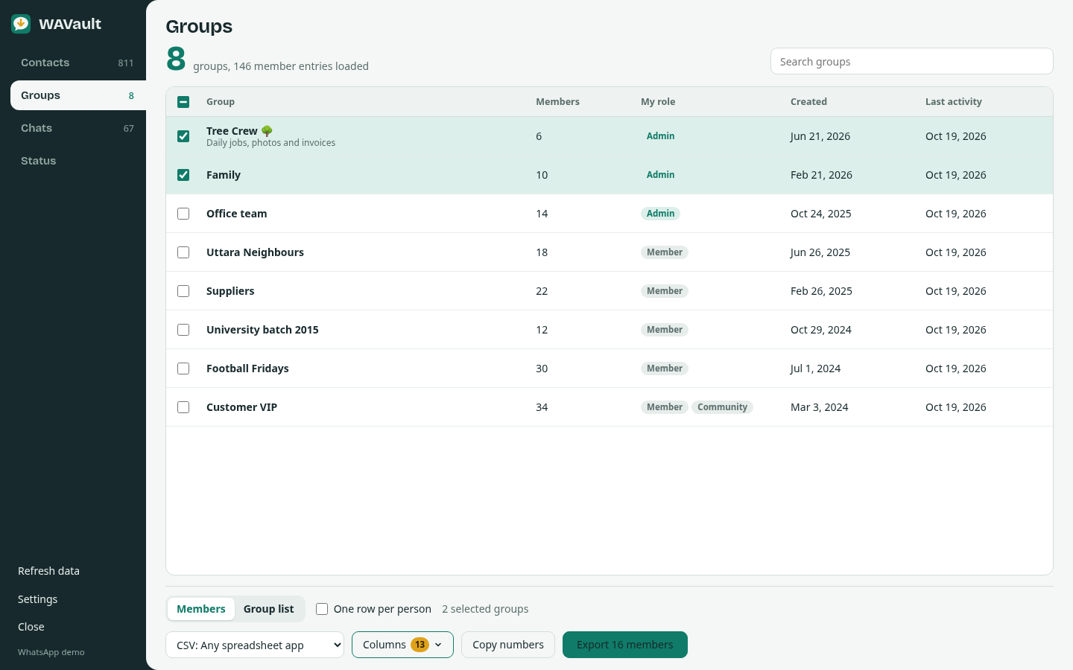This screenshot has height=670, width=1073.
Task: Click created date Mar 3, 2024
Action: click(819, 407)
